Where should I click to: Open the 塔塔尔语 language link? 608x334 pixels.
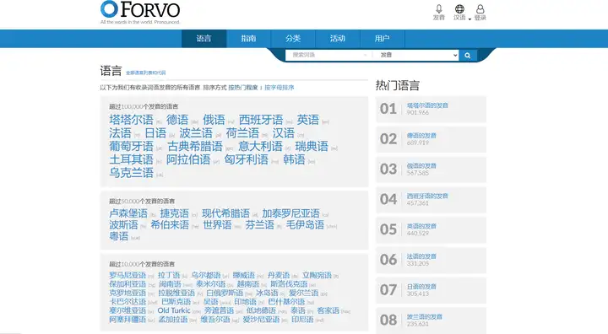132,120
